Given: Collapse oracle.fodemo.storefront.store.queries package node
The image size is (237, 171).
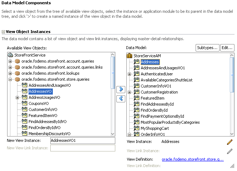Looking at the screenshot, I should (10, 79).
